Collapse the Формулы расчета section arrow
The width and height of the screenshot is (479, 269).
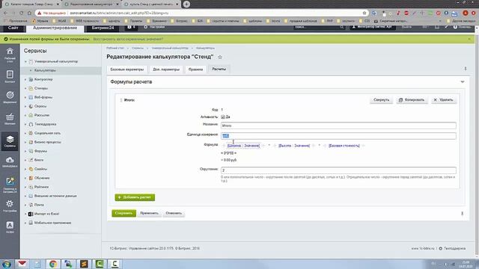(463, 81)
